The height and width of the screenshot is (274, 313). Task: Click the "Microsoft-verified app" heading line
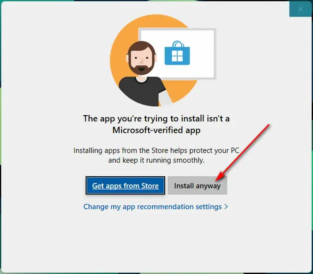[156, 130]
